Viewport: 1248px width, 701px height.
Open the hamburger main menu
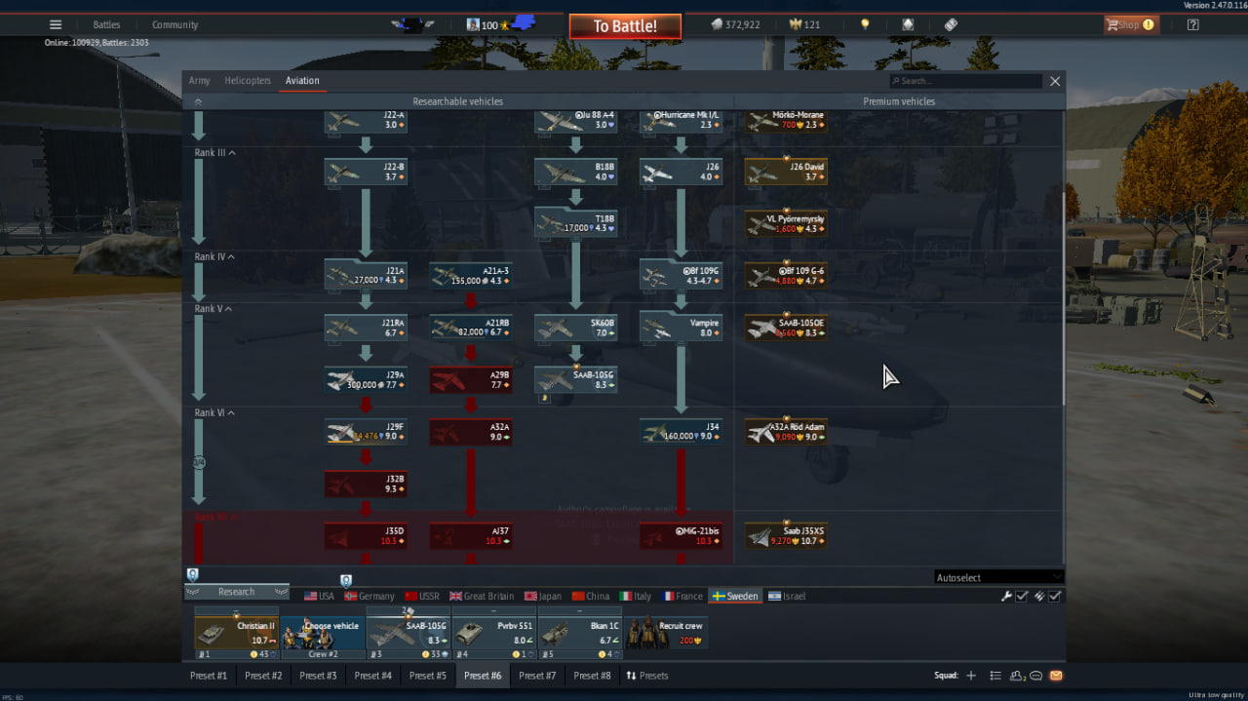click(56, 25)
